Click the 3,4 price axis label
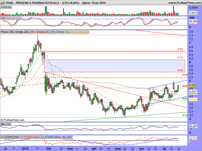 [191, 111]
